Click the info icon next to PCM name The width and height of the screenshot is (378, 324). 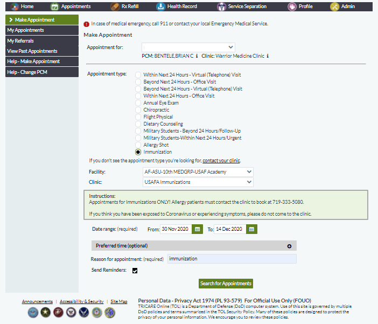tap(197, 56)
